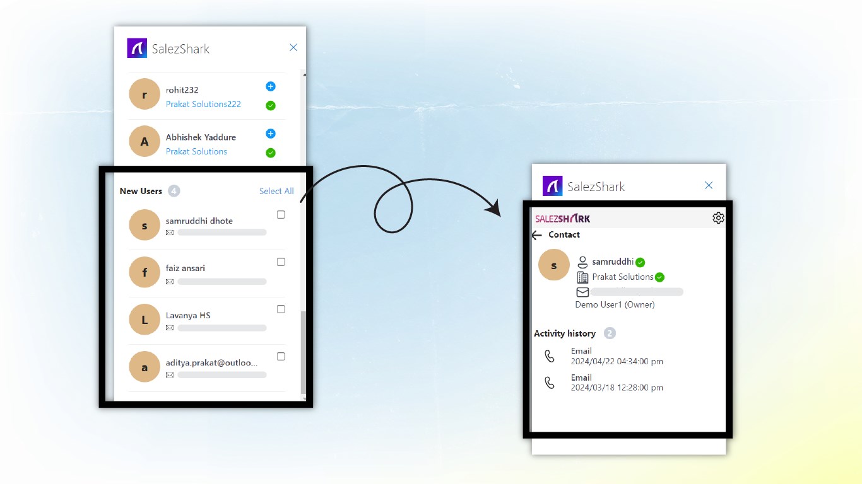Click faiz ansari's avatar circle
The height and width of the screenshot is (484, 862).
coord(145,272)
